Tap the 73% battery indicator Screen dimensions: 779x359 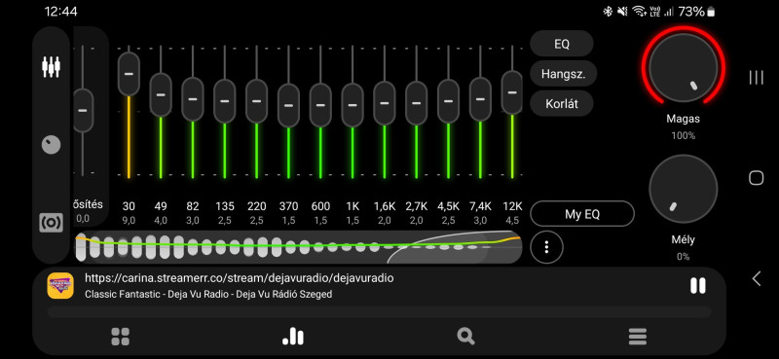tap(697, 12)
